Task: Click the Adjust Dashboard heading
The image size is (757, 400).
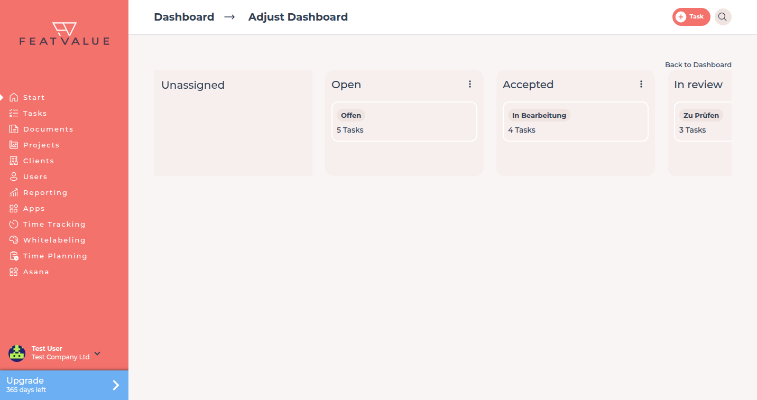Action: coord(298,17)
